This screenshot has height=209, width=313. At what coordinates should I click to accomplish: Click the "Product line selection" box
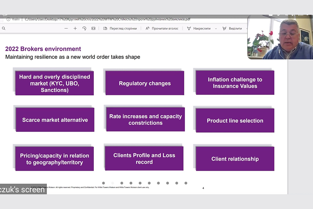pyautogui.click(x=235, y=121)
